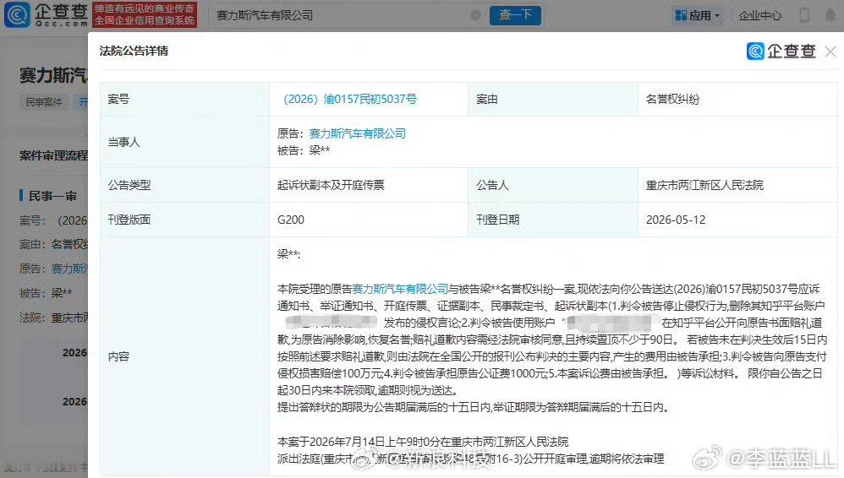
Task: Open the 应用 dropdown menu
Action: (698, 15)
